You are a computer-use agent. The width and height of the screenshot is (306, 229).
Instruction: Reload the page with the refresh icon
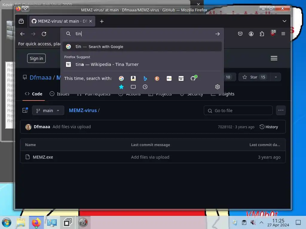click(44, 34)
